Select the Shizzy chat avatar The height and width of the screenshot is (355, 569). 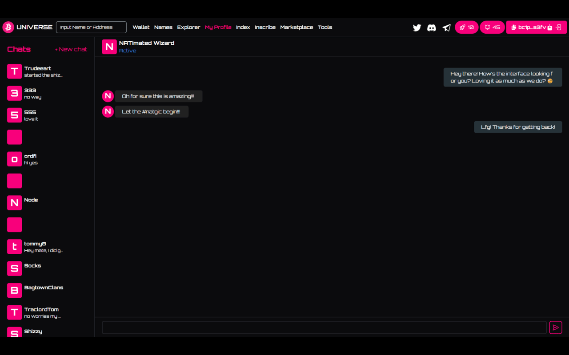pyautogui.click(x=15, y=332)
